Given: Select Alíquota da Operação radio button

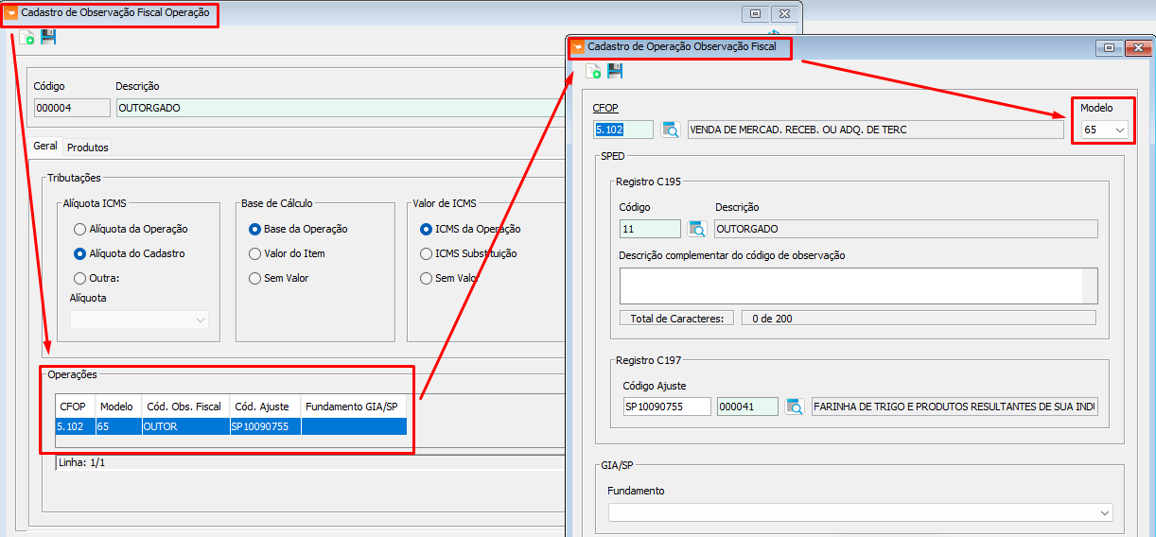Looking at the screenshot, I should coord(80,229).
